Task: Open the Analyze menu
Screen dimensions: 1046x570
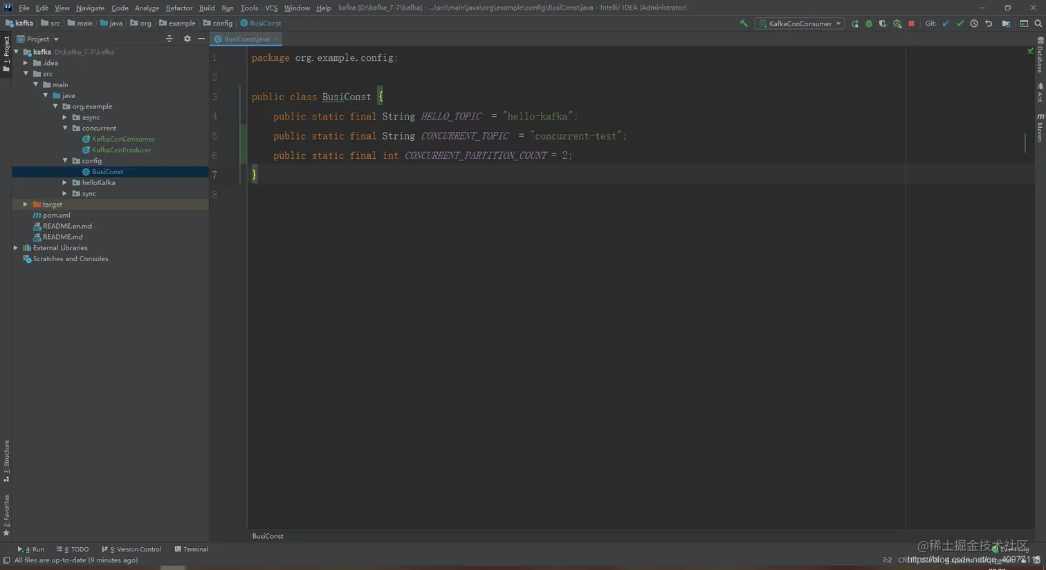Action: 147,8
